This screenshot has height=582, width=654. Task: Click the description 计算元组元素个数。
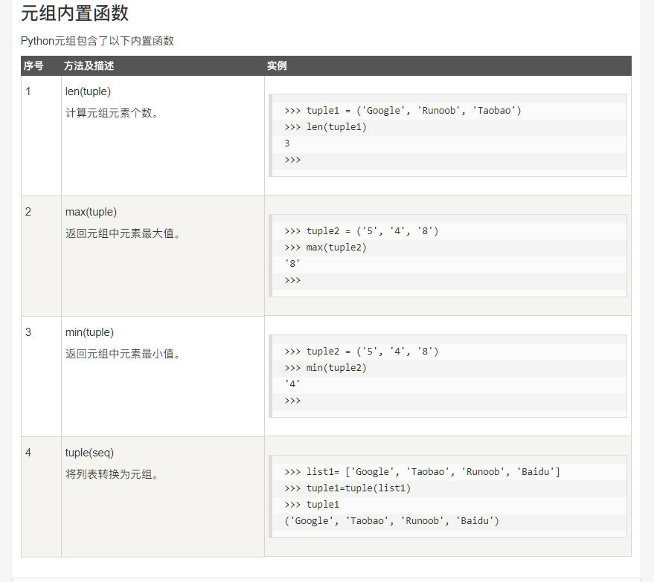click(112, 113)
